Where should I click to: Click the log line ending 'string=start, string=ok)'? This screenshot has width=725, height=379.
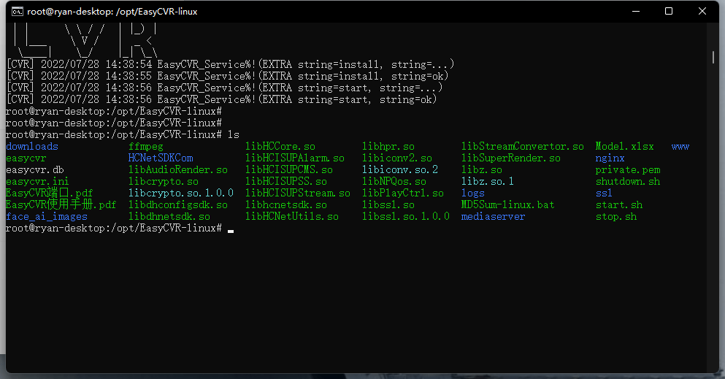click(221, 99)
